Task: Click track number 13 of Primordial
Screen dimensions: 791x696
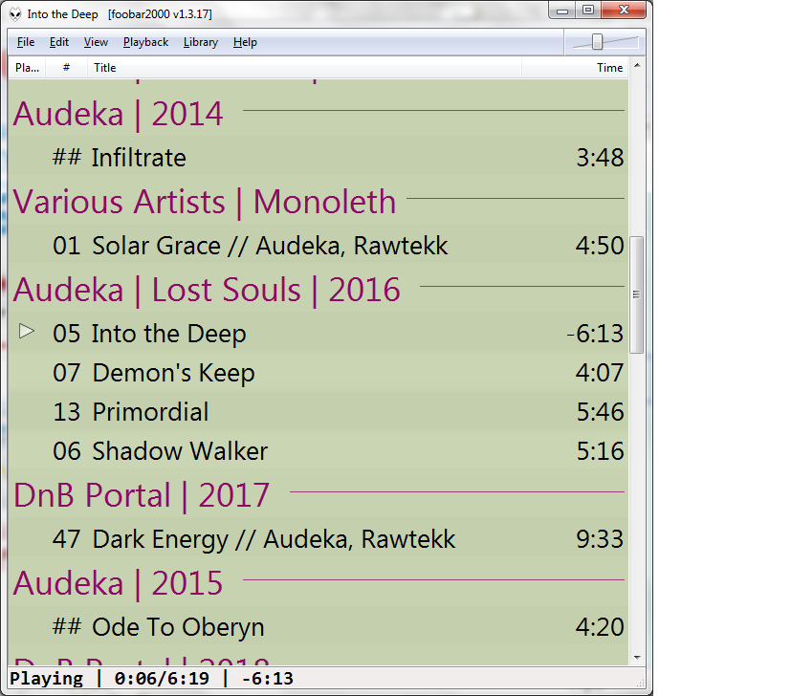Action: click(x=67, y=411)
